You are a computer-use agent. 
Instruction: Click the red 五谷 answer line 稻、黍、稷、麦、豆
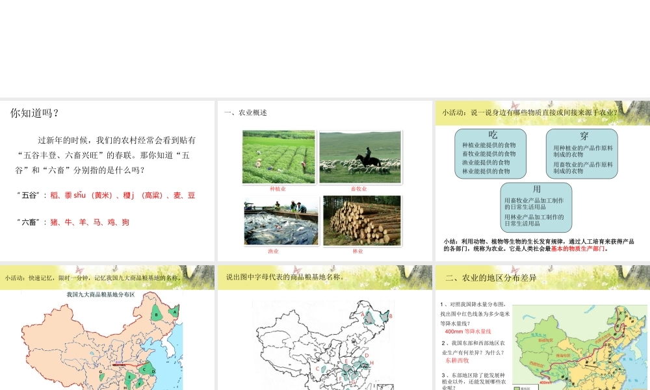pos(122,195)
